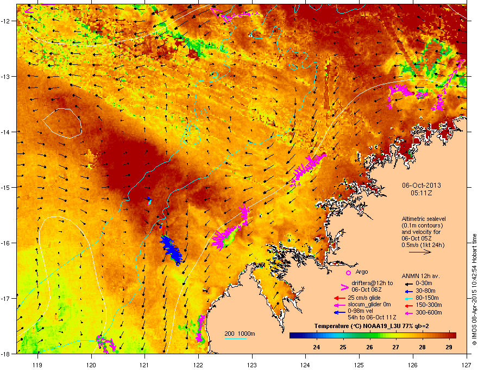This screenshot has height=370, width=478.
Task: Click the 'Altimetric sealevel' caption
Action: point(424,219)
